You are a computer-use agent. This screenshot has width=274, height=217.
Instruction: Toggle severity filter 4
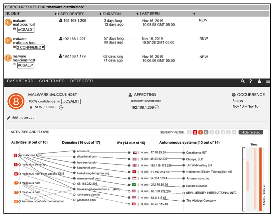pyautogui.click(x=217, y=133)
